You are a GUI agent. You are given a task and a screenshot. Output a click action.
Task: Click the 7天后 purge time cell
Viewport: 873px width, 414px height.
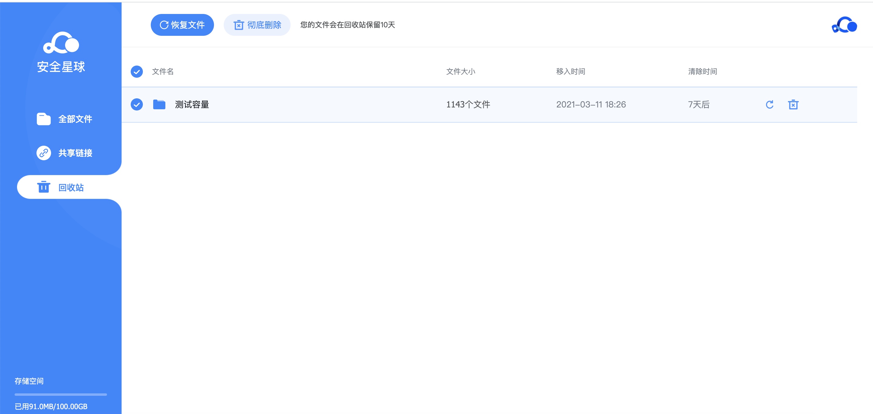click(x=699, y=105)
